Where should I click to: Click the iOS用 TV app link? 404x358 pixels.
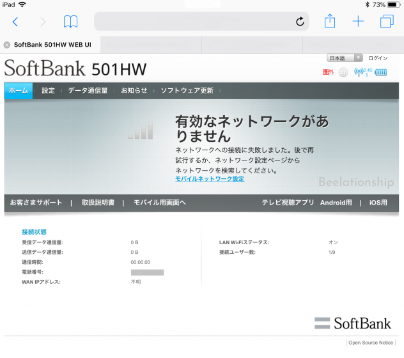(378, 203)
